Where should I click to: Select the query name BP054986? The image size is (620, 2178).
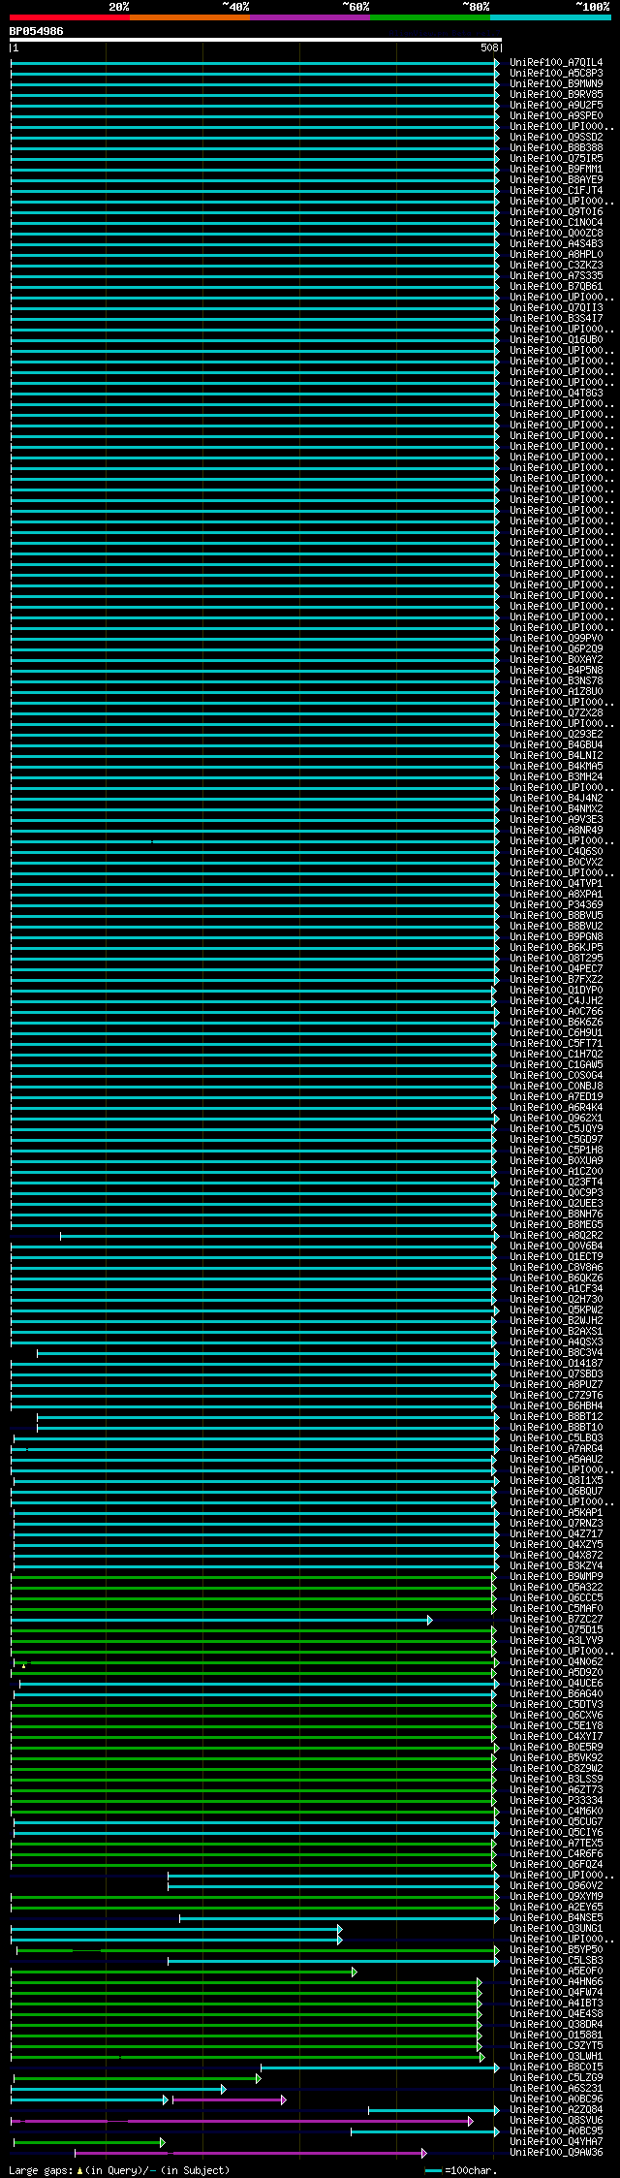pos(36,31)
